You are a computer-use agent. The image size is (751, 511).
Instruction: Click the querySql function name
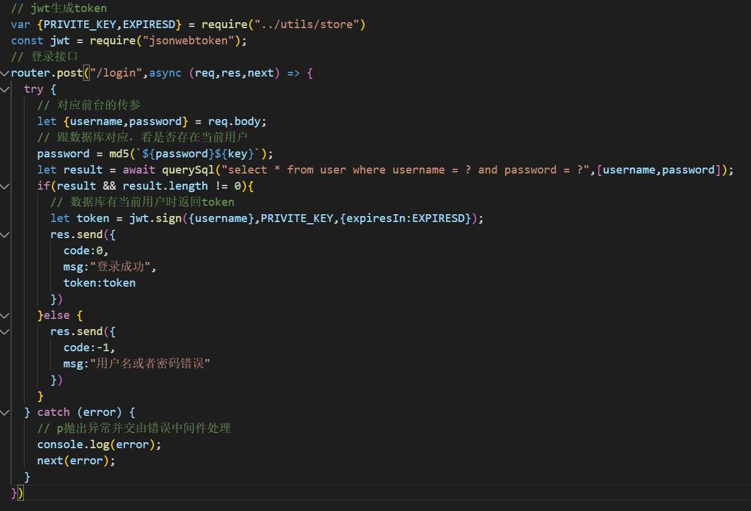[x=188, y=170]
